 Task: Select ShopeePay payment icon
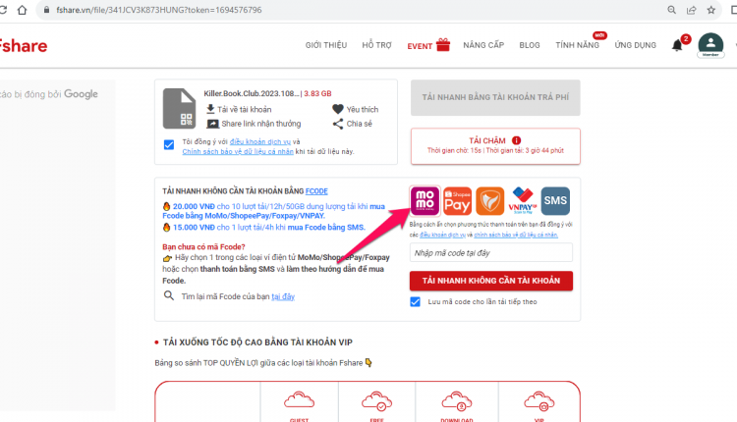point(457,201)
